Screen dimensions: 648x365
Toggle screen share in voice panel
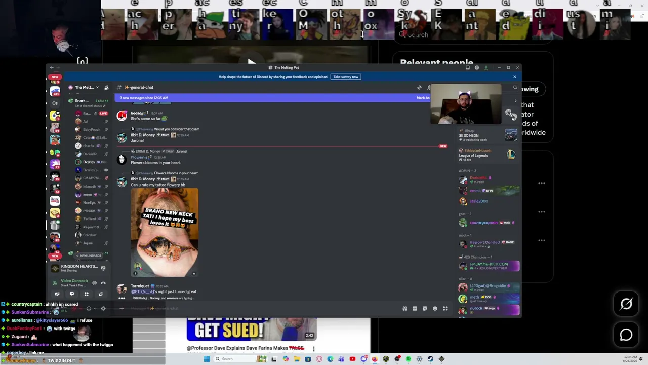[72, 294]
